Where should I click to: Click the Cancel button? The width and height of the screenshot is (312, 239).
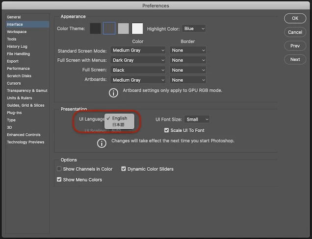(295, 32)
